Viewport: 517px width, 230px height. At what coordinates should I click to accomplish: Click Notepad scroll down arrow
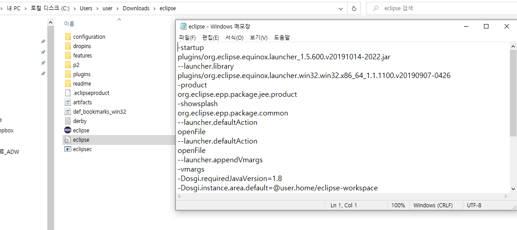[513, 189]
